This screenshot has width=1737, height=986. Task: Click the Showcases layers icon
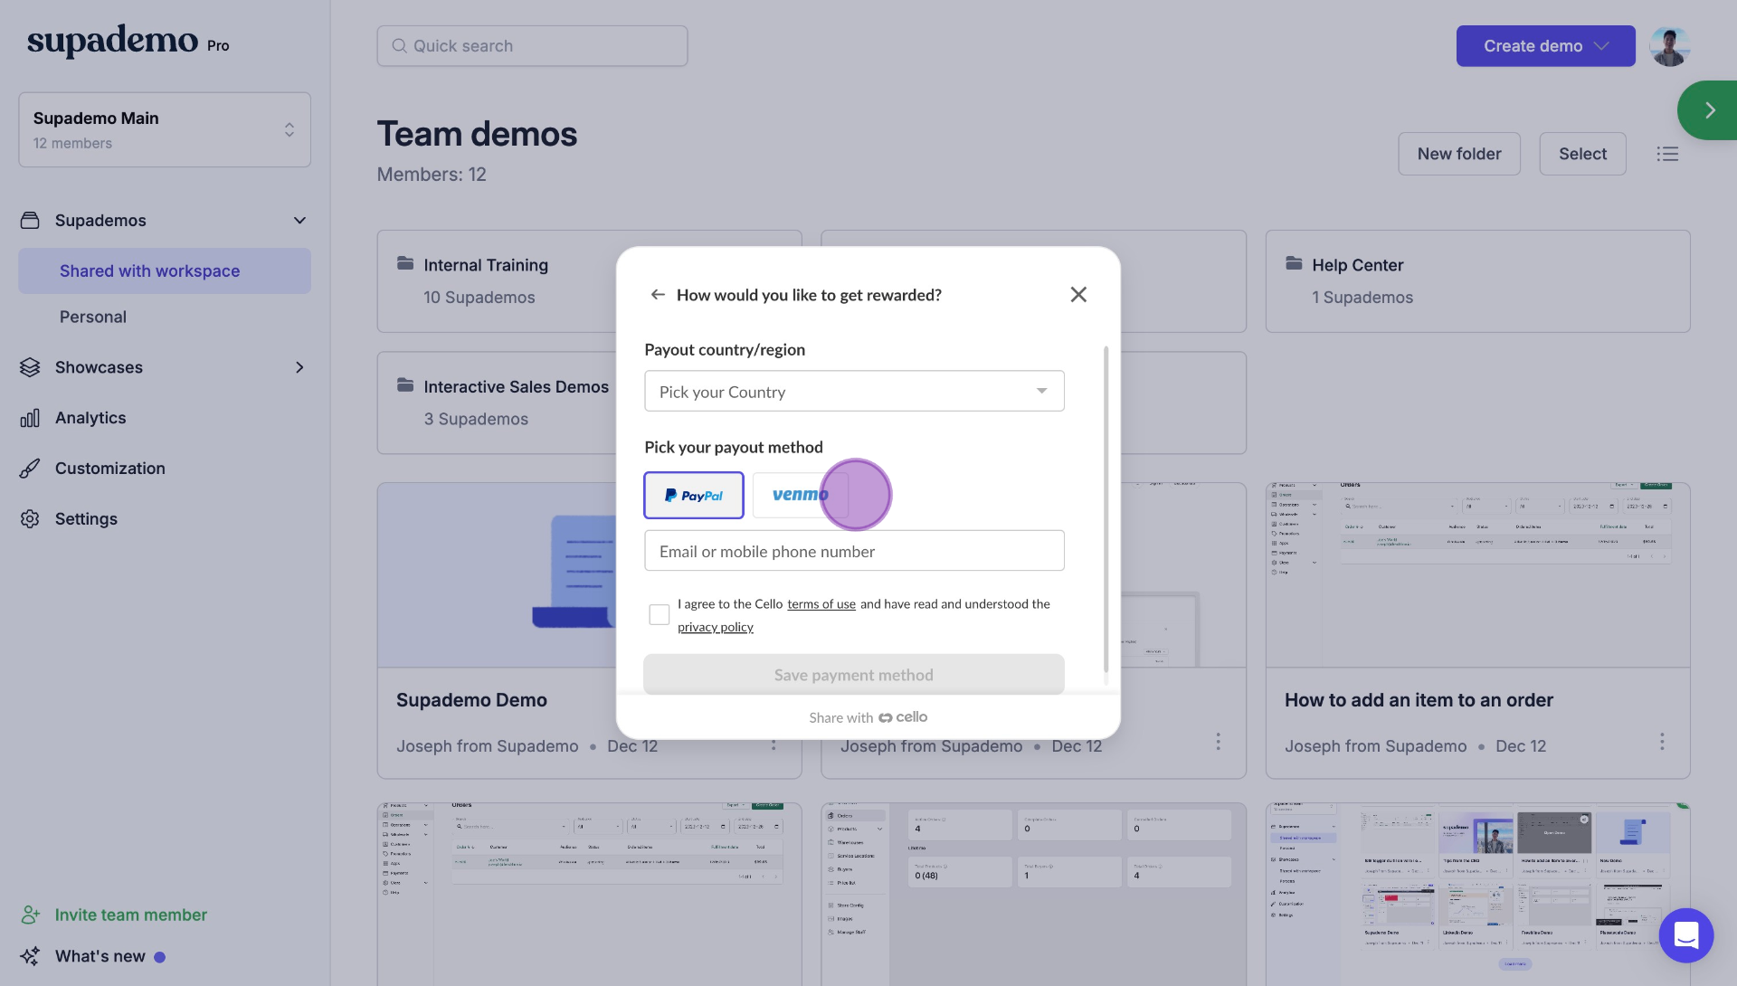[30, 367]
